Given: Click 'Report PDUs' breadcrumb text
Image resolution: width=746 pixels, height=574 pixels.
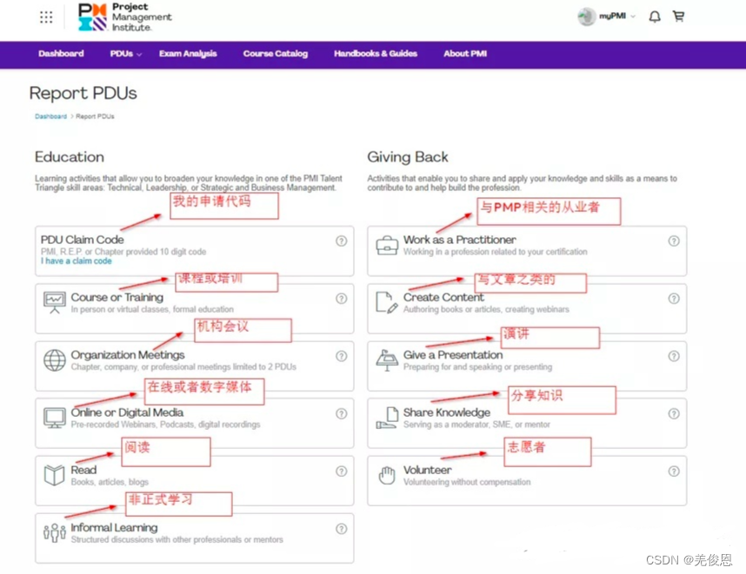Looking at the screenshot, I should tap(95, 116).
